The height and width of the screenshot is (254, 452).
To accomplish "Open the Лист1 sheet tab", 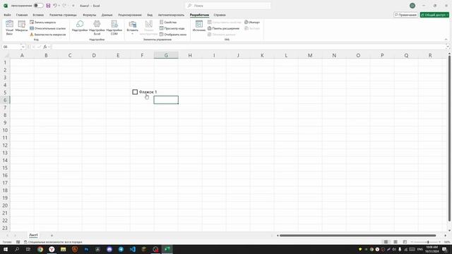I will (33, 235).
